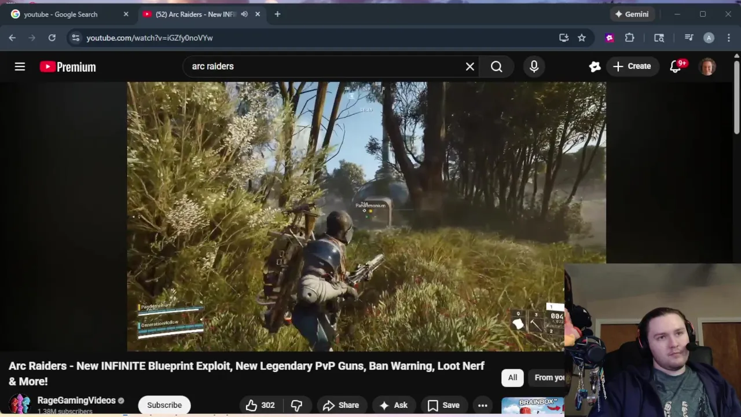Open the YouTube guide hamburger menu

pyautogui.click(x=20, y=67)
